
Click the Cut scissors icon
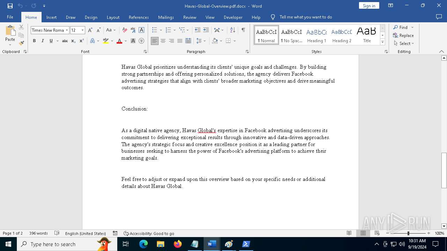pos(21,27)
